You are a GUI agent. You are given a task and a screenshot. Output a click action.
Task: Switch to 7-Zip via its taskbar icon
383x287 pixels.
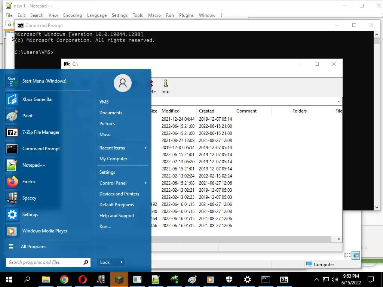point(284,280)
